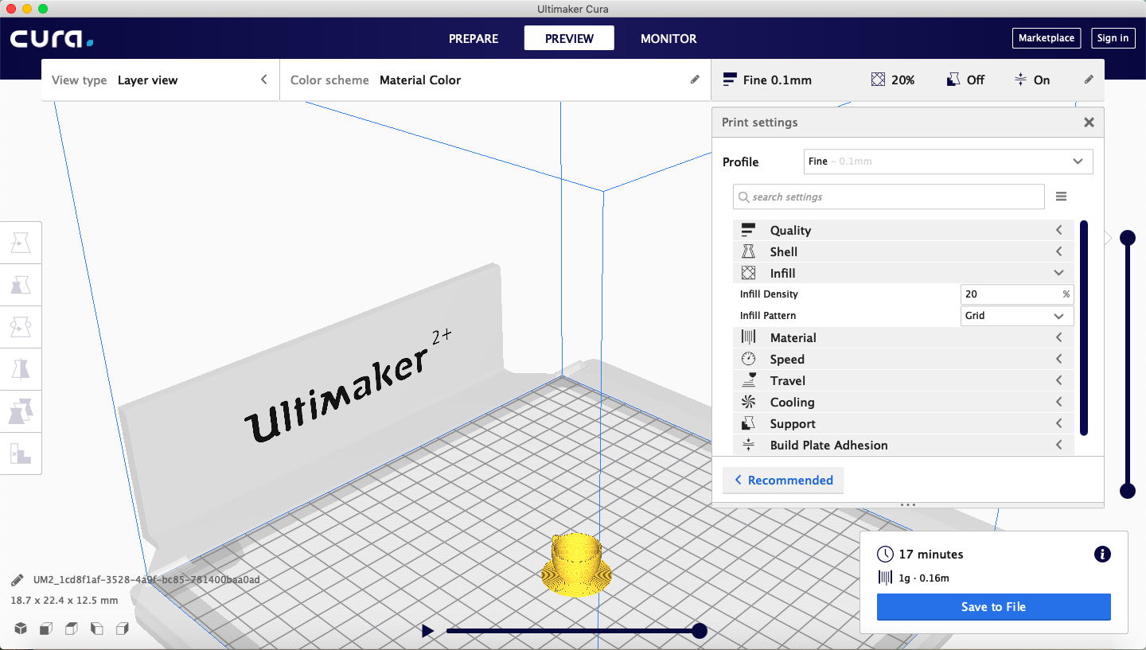The width and height of the screenshot is (1146, 650).
Task: Switch to the MONITOR stage tab
Action: 668,38
